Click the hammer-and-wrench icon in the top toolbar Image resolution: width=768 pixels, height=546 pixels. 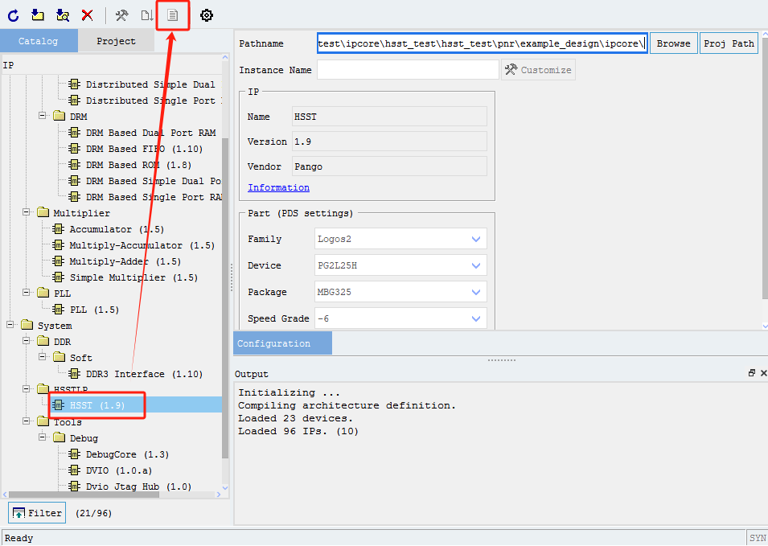coord(122,15)
